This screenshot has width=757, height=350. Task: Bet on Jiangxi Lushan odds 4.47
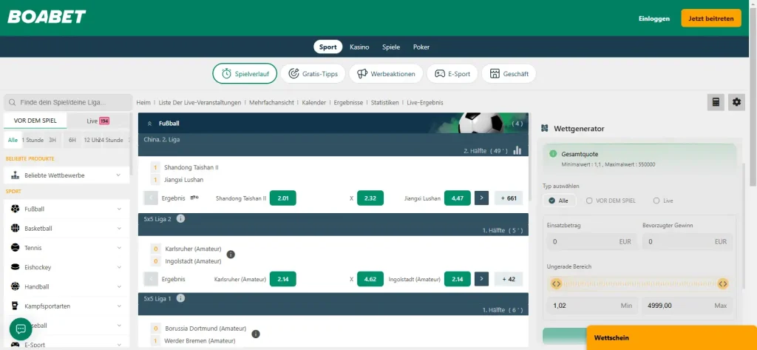[457, 198]
